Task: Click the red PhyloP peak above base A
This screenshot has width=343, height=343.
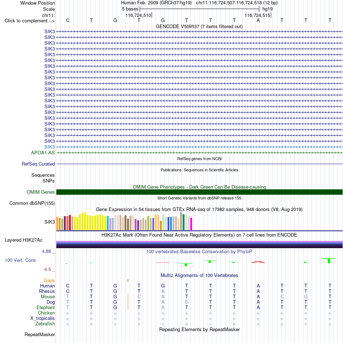Action: 258,262
